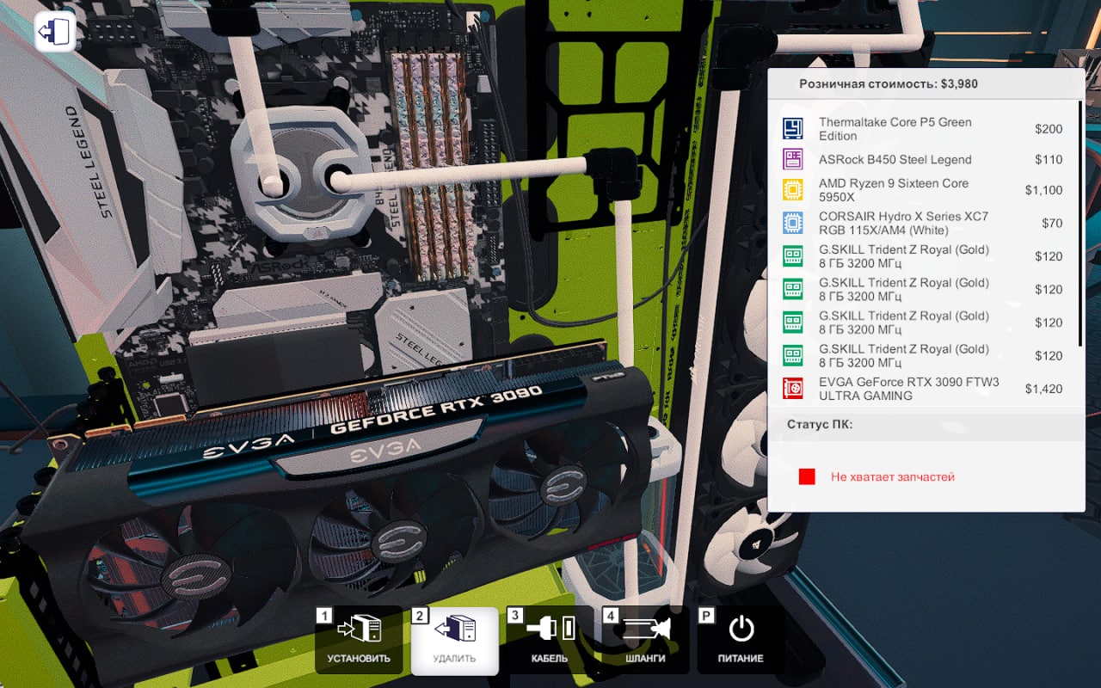Screen dimensions: 1101x688
Task: Click the case icon beside Thermaltake Core P5
Action: 792,129
